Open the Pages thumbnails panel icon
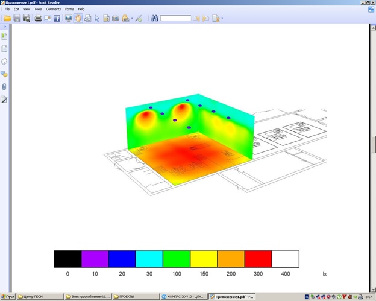 pyautogui.click(x=4, y=49)
